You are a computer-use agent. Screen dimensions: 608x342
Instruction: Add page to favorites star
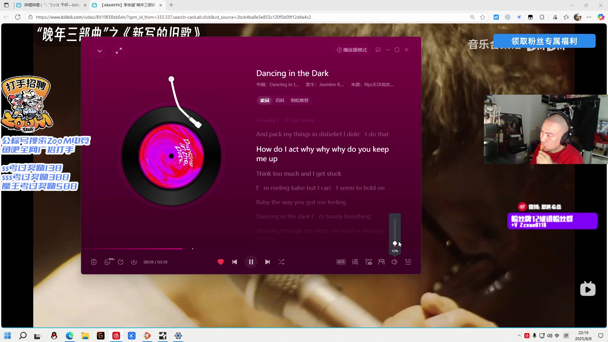(483, 17)
